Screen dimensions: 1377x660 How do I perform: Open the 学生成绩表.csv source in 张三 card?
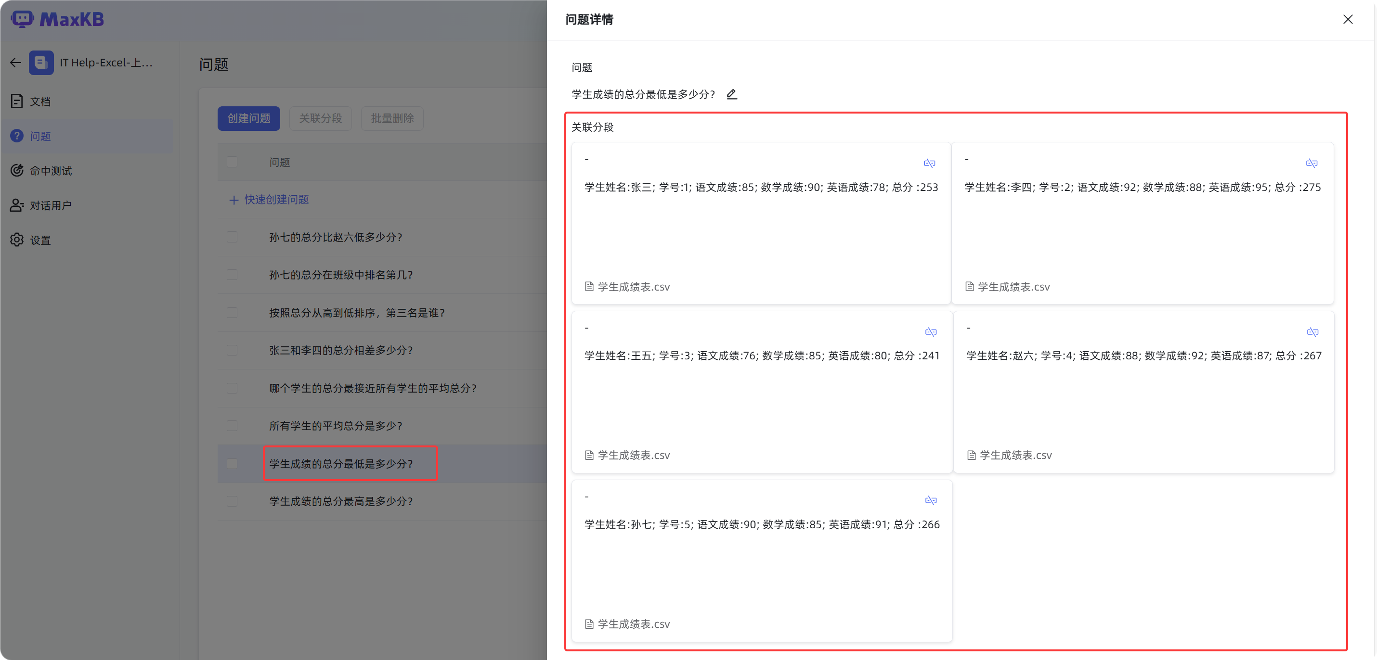(633, 287)
